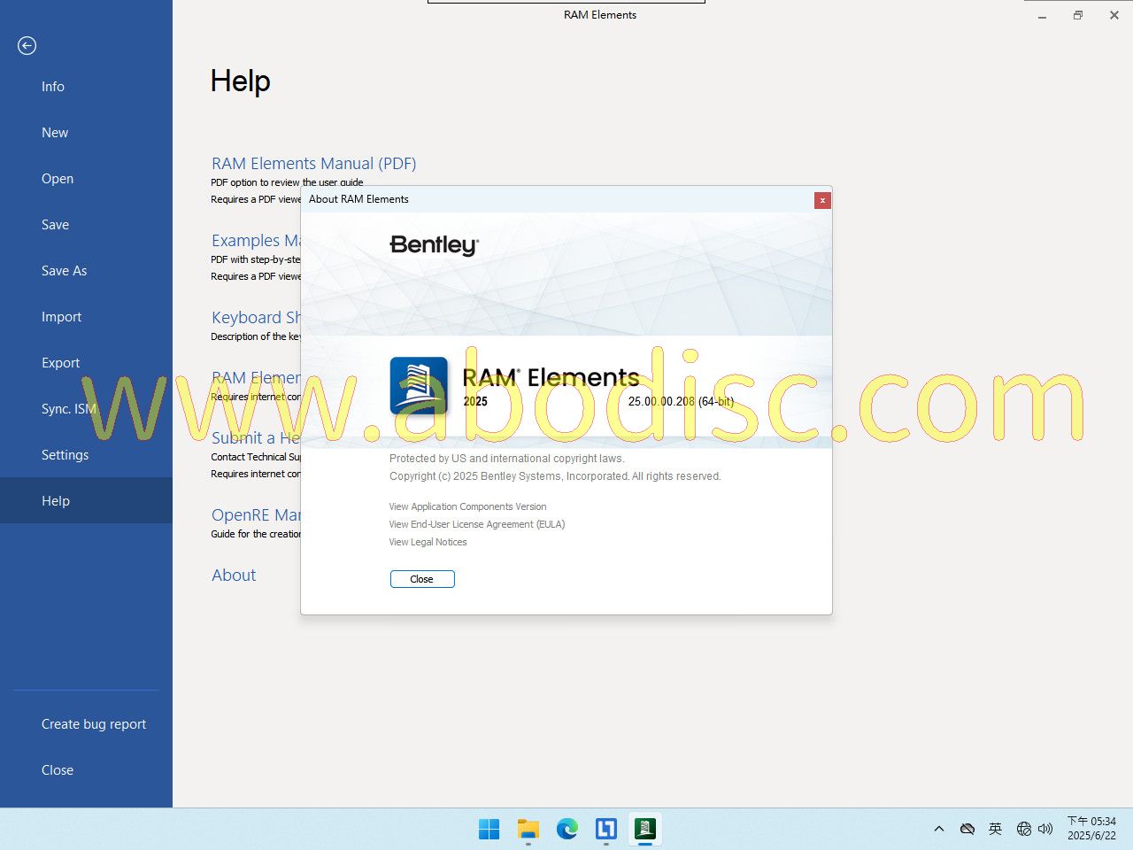
Task: Open the Keyboard Shortcuts link
Action: coord(256,318)
